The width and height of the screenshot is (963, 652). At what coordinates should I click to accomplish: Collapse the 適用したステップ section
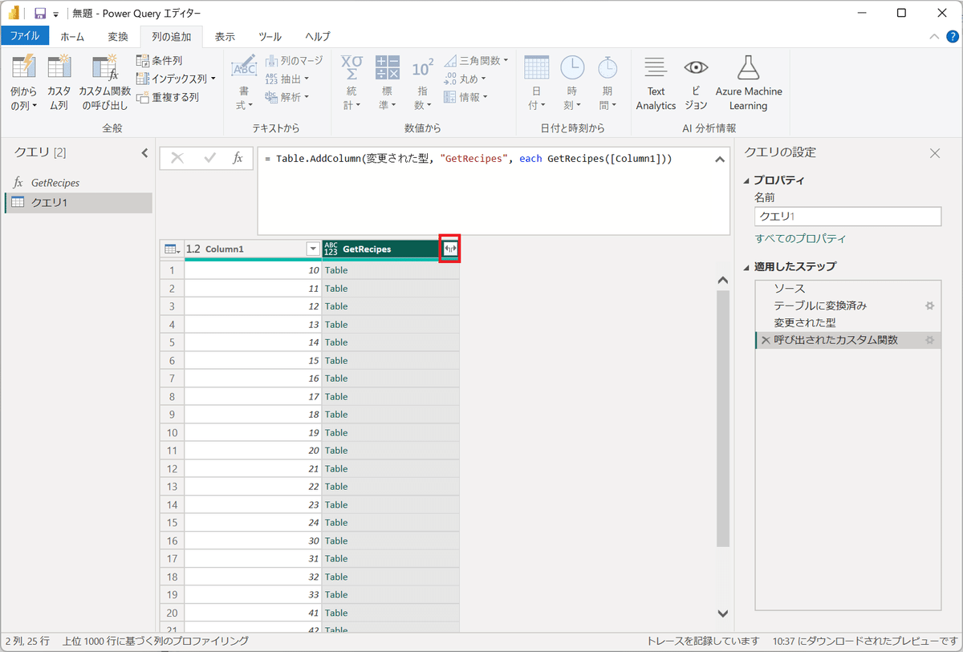(x=748, y=267)
